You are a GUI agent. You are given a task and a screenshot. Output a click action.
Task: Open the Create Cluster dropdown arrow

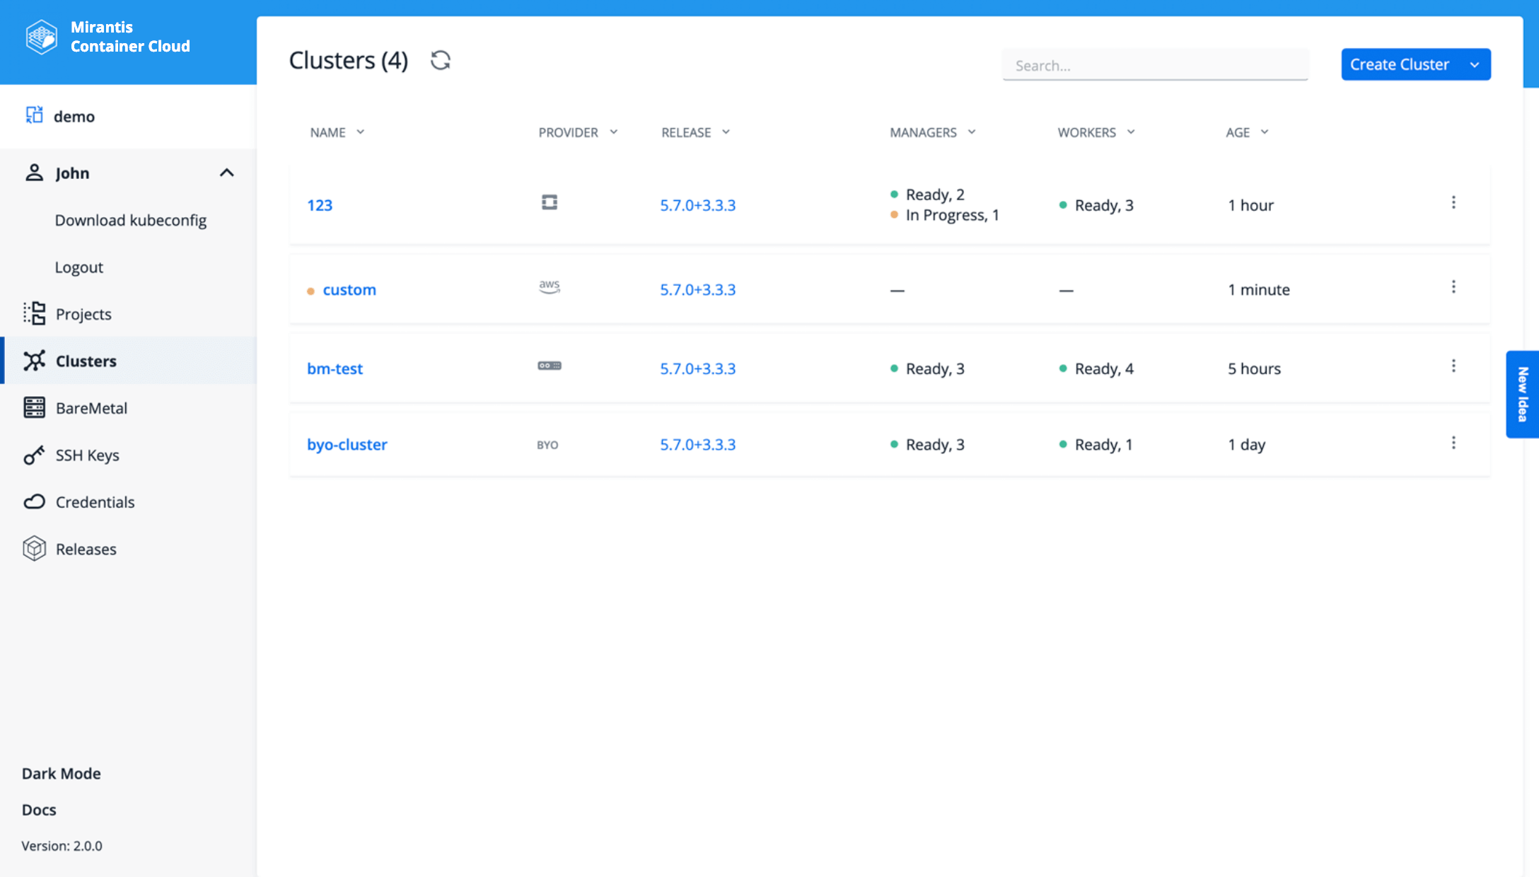[x=1475, y=65]
